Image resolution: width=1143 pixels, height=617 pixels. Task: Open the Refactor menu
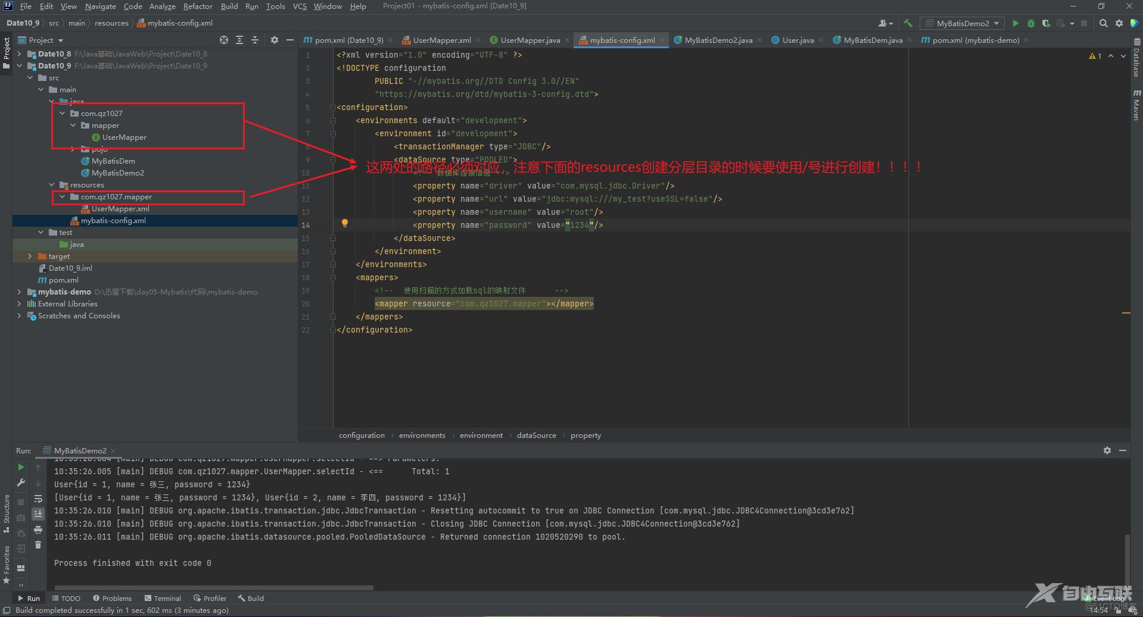point(198,6)
